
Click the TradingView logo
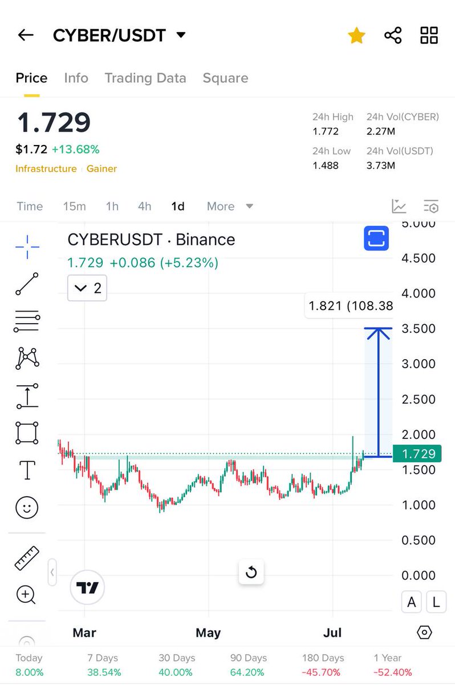tap(87, 587)
